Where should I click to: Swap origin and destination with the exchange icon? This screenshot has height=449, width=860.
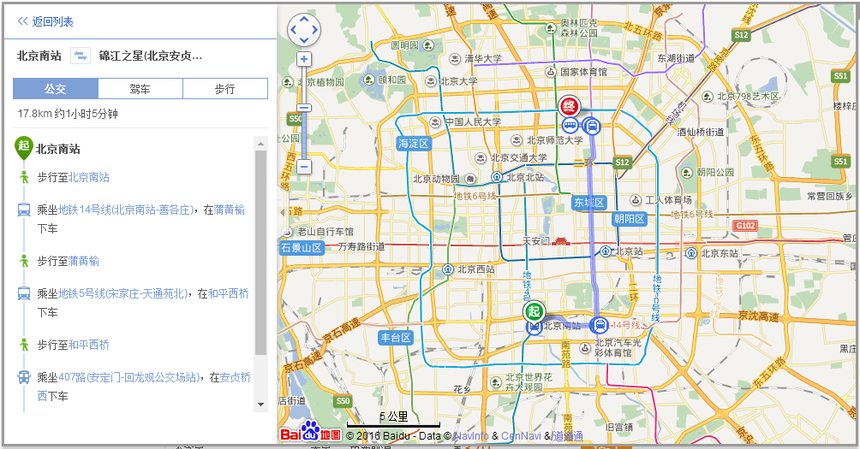(x=80, y=56)
